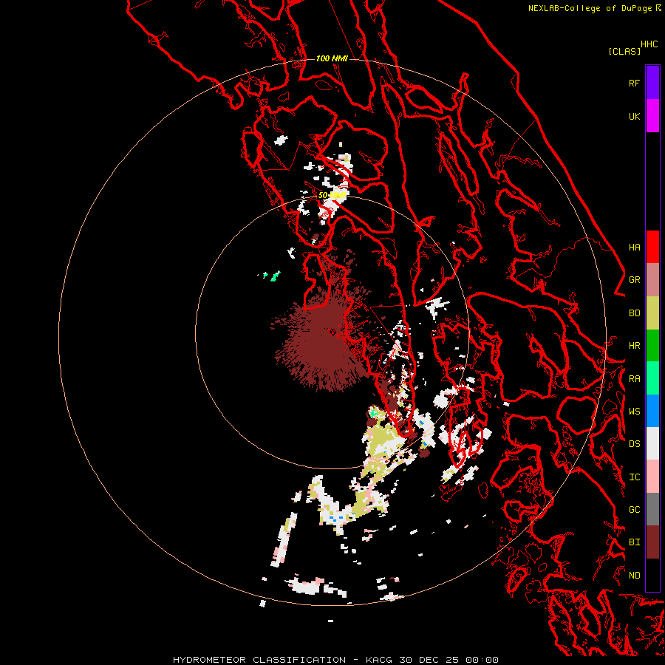Screen dimensions: 665x665
Task: Click the green rain echo west of radar
Action: click(276, 276)
